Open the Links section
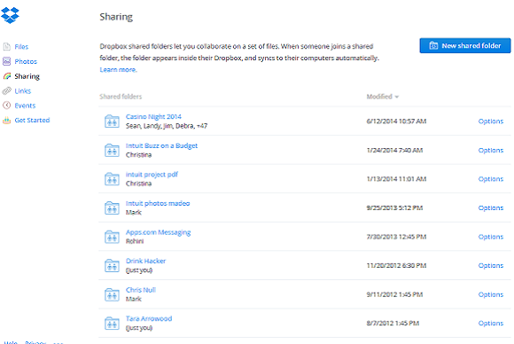Screen dimensions: 514x344 click(23, 90)
